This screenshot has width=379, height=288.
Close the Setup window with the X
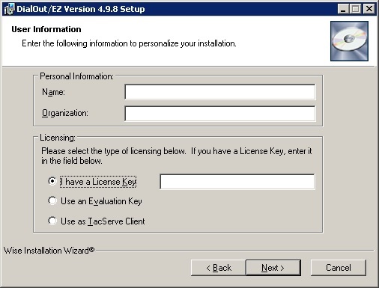pyautogui.click(x=369, y=9)
